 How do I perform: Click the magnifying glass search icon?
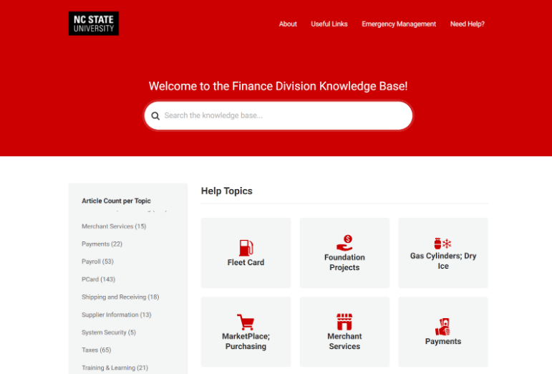pos(155,116)
